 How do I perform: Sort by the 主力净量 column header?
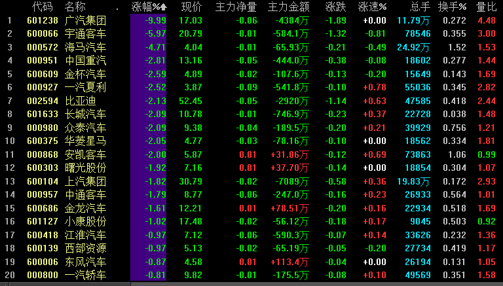[236, 7]
